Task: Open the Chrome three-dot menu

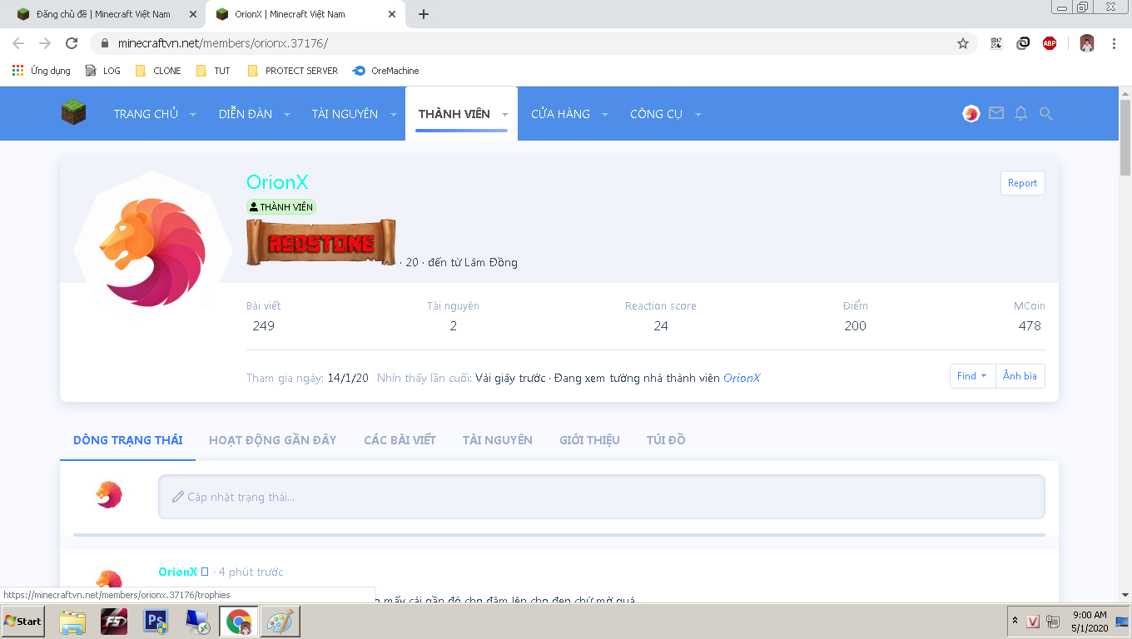Action: (x=1114, y=43)
